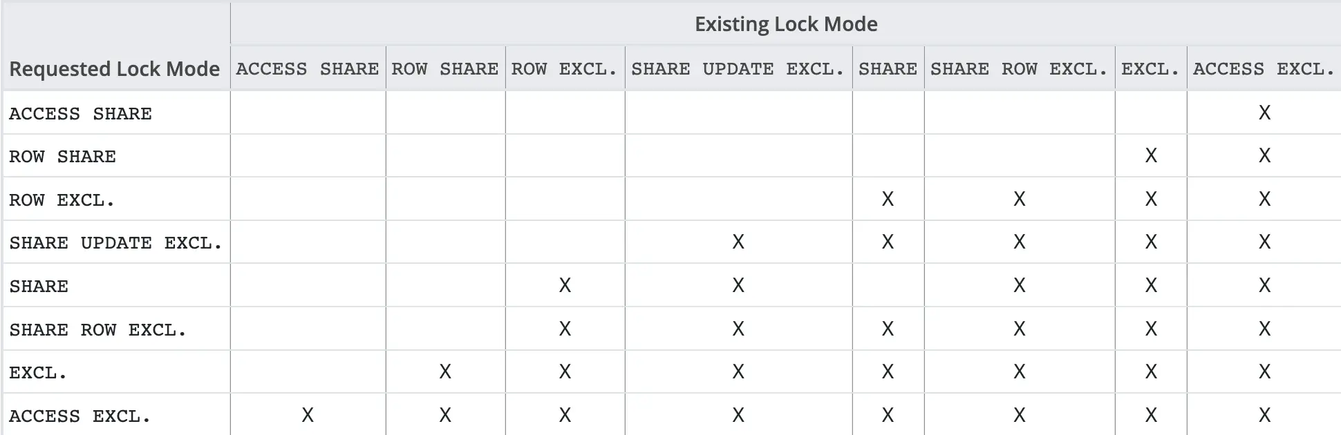
Task: Click X for ROW EXCL. row under SHARE column
Action: (888, 199)
